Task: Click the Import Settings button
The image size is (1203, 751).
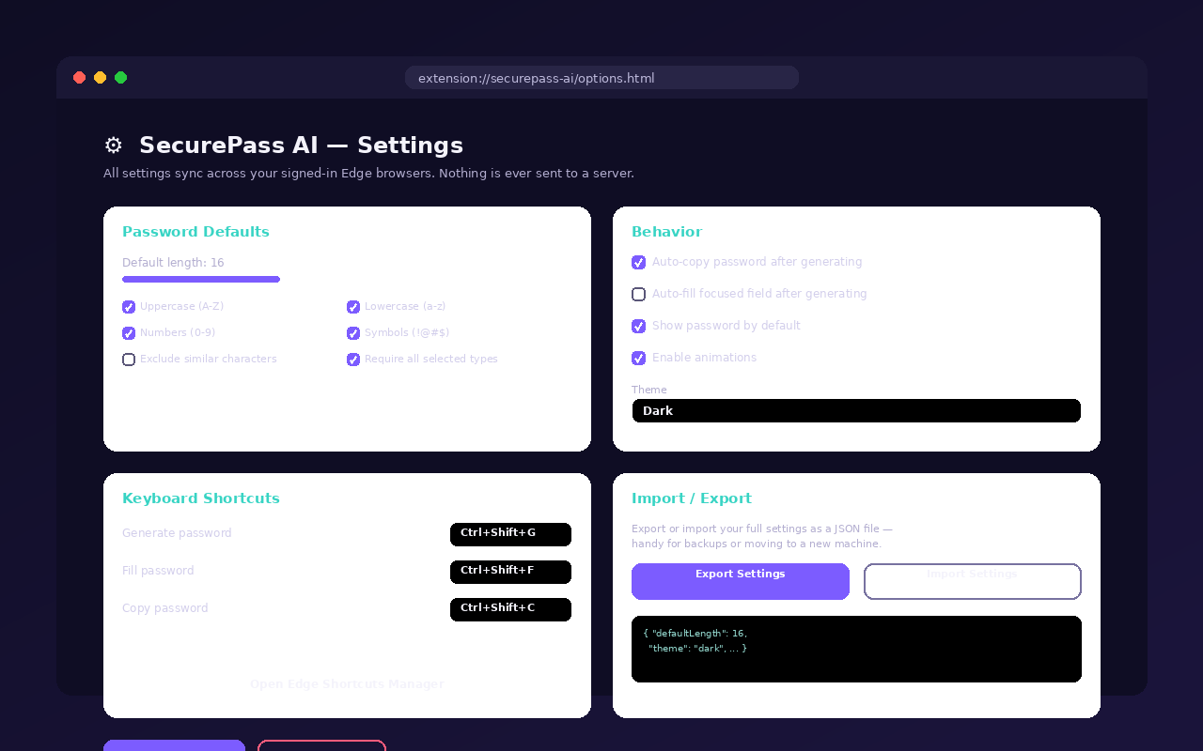Action: point(973,581)
